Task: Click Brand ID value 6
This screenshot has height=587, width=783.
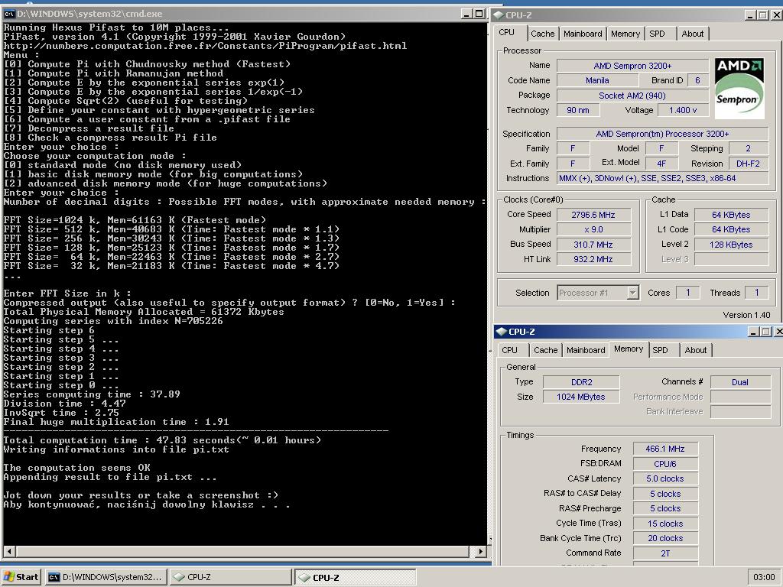Action: point(697,80)
